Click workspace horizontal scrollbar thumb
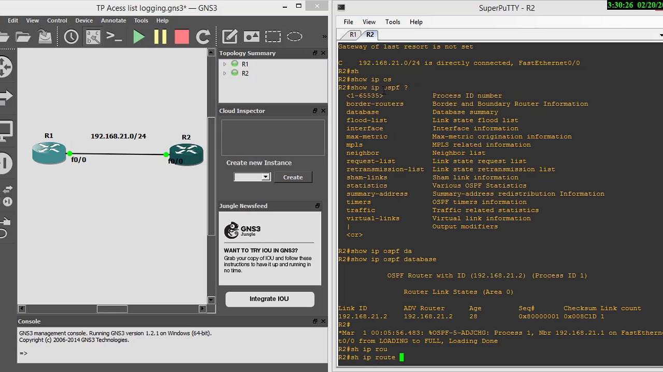 tap(112, 308)
